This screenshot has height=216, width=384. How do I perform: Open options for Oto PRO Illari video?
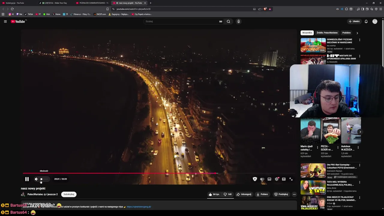point(360,165)
